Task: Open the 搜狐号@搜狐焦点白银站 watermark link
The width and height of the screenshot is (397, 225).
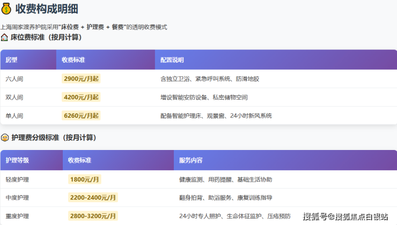Action: pos(345,216)
